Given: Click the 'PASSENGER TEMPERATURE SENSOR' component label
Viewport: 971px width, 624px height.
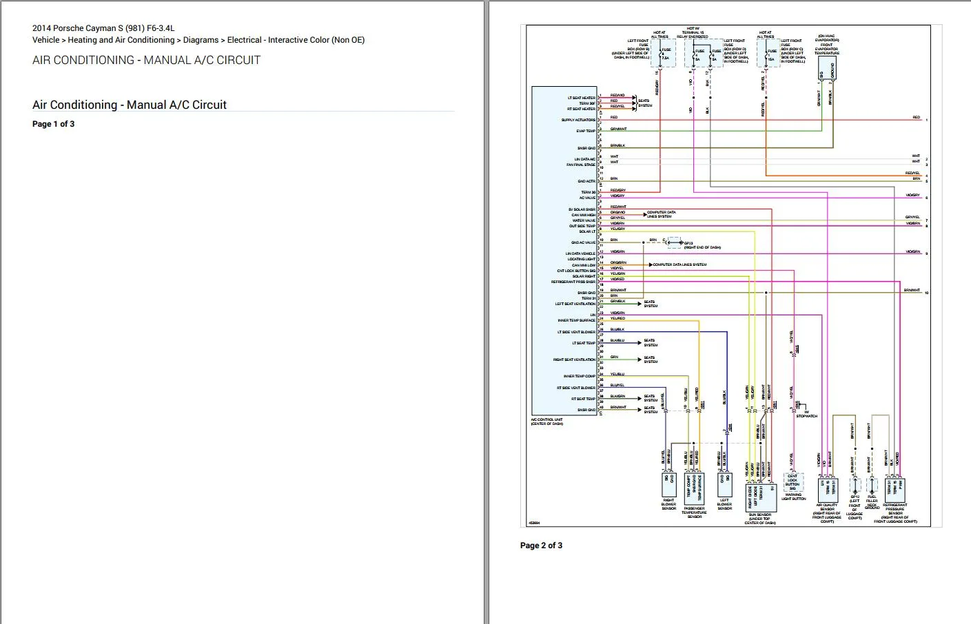Looking at the screenshot, I should tap(695, 512).
